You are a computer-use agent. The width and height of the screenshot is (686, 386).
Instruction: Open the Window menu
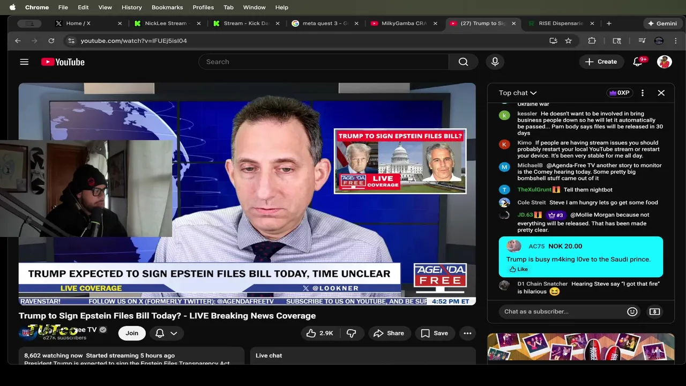254,8
